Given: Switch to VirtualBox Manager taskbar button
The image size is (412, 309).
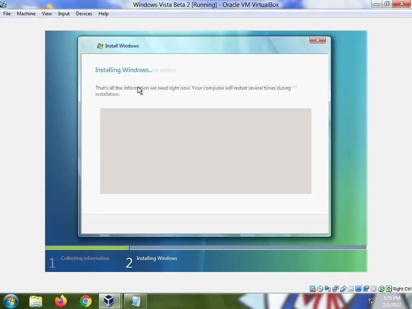Looking at the screenshot, I should (109, 301).
